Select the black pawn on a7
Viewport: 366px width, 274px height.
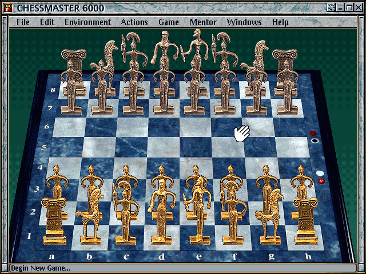71,88
